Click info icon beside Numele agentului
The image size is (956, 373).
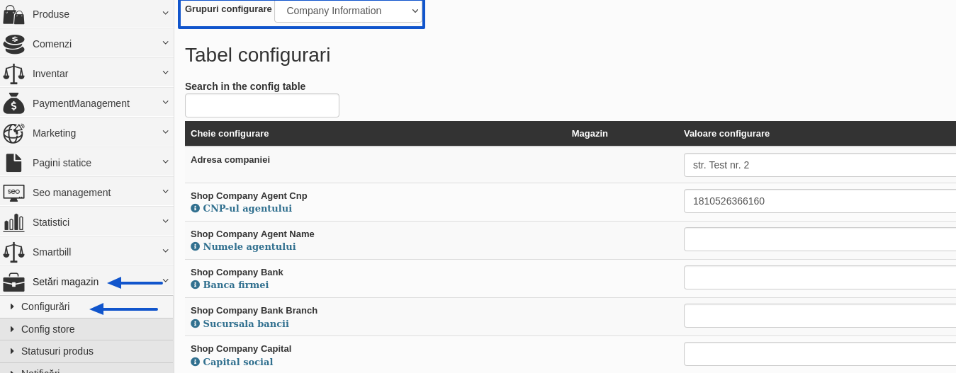(x=195, y=247)
